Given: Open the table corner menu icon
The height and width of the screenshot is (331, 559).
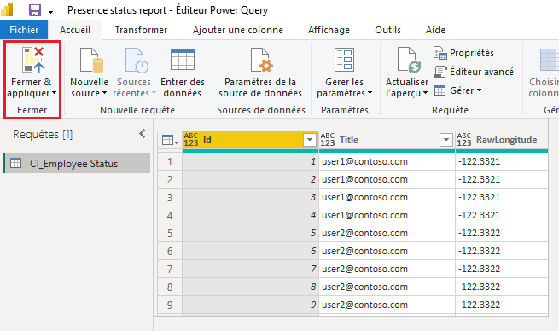Looking at the screenshot, I should [x=170, y=141].
